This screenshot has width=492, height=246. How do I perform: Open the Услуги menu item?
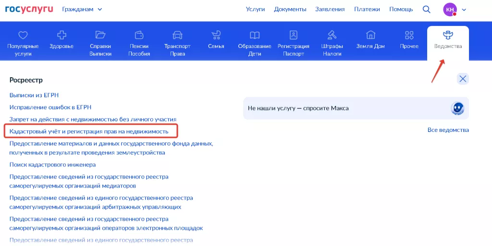[255, 10]
